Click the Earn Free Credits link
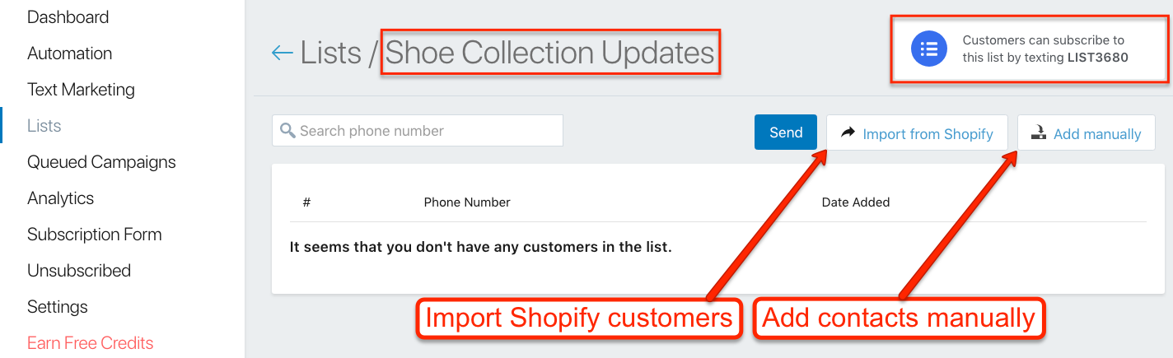The width and height of the screenshot is (1173, 358). pos(91,343)
